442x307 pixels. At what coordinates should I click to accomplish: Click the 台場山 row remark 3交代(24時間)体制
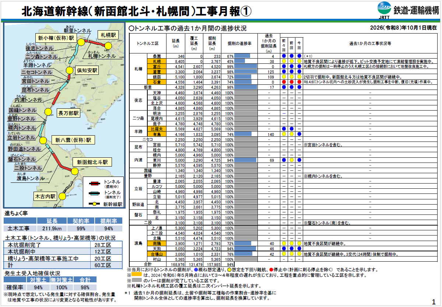point(352,254)
